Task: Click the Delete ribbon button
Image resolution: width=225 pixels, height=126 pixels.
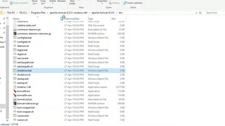Action: [53, 2]
